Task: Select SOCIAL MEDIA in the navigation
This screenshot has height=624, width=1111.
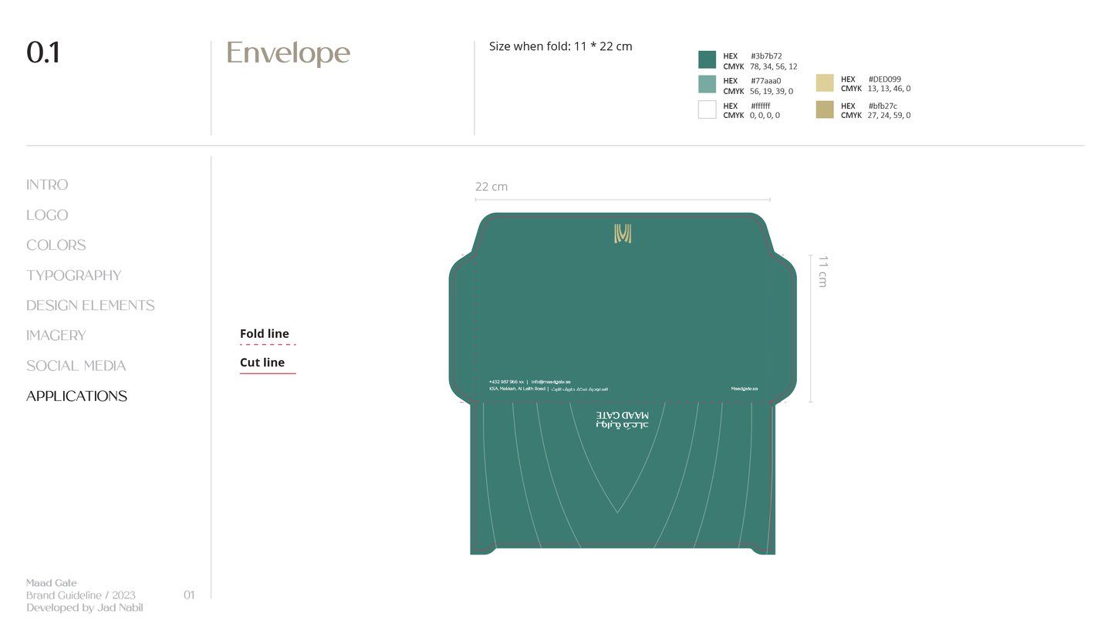Action: (76, 366)
